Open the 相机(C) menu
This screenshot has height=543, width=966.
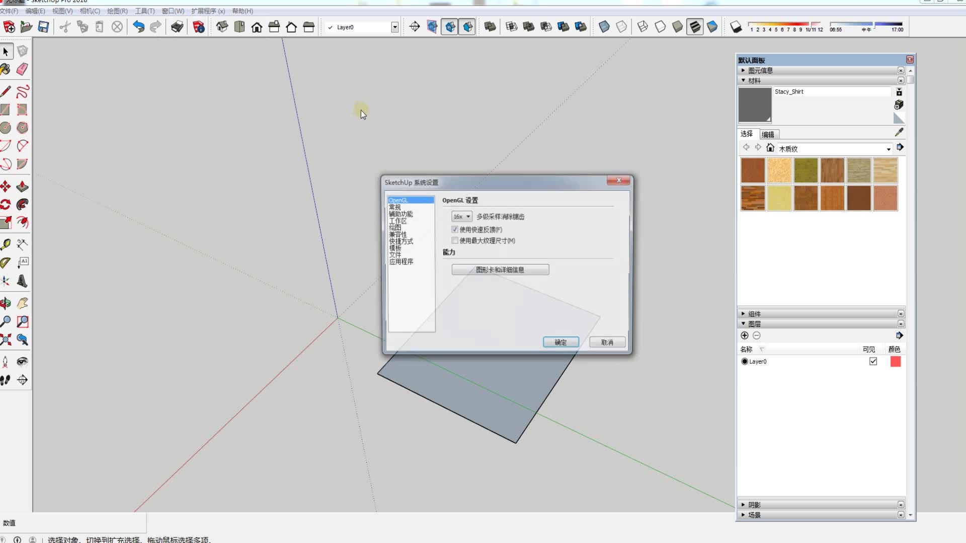click(90, 11)
